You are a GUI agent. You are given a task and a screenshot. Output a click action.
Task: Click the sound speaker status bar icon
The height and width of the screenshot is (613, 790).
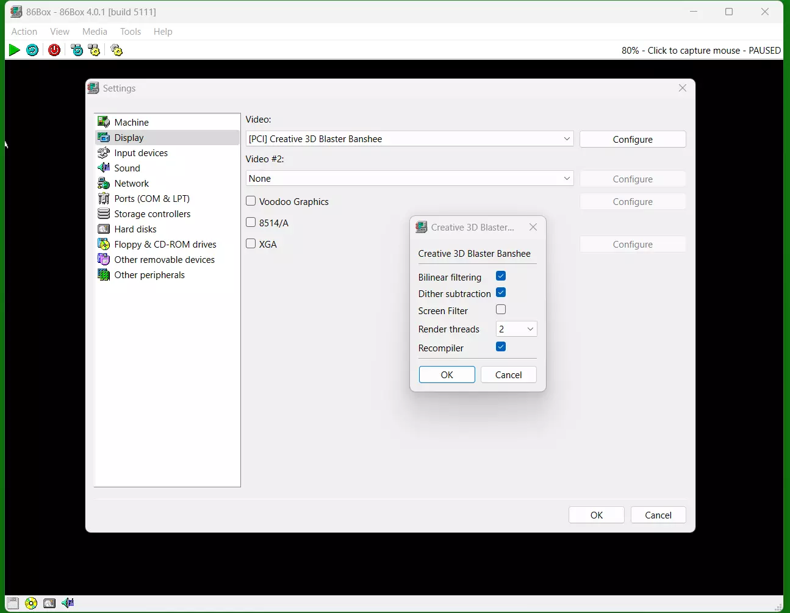(68, 603)
